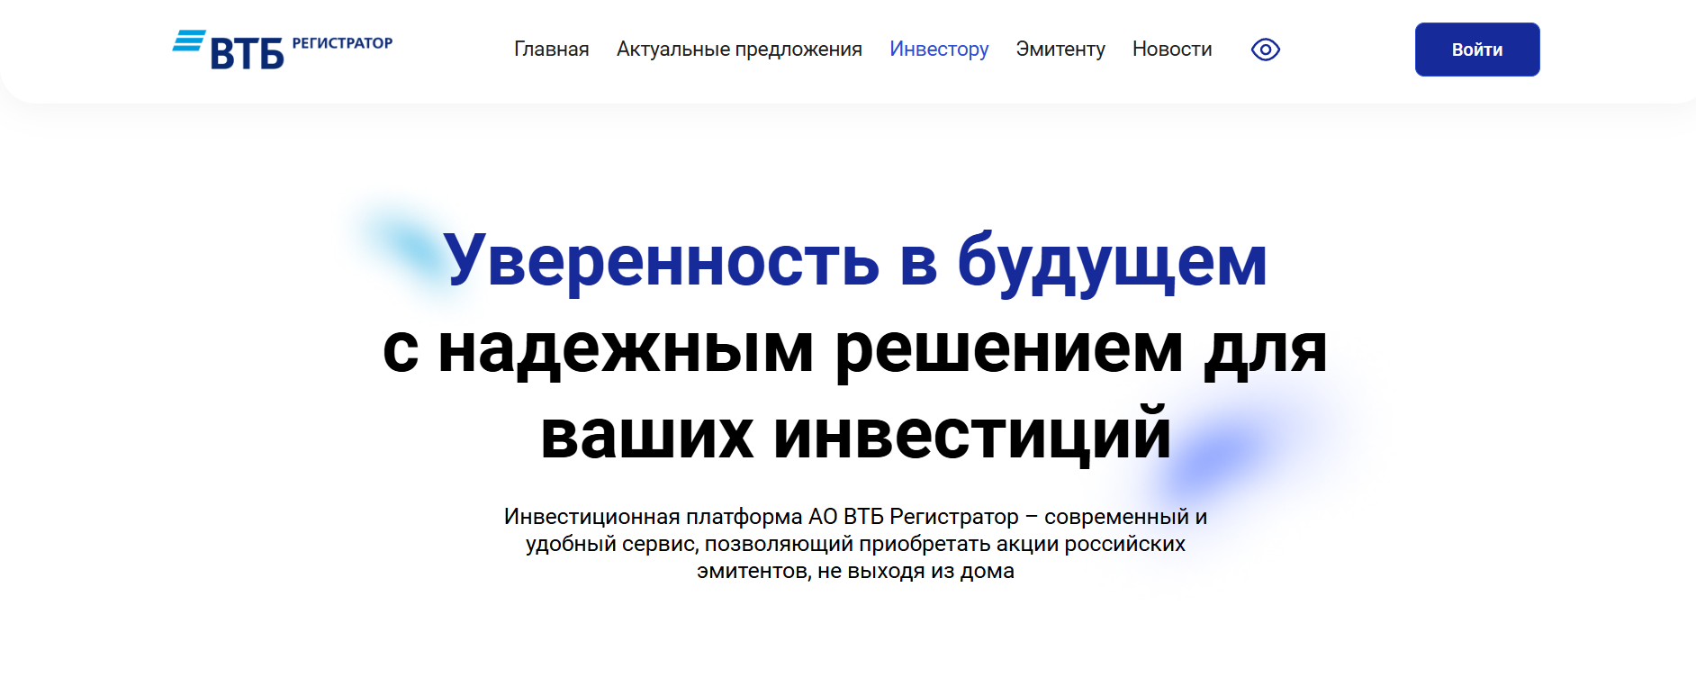Go to Актуальные предложения
The width and height of the screenshot is (1696, 696).
click(x=739, y=50)
